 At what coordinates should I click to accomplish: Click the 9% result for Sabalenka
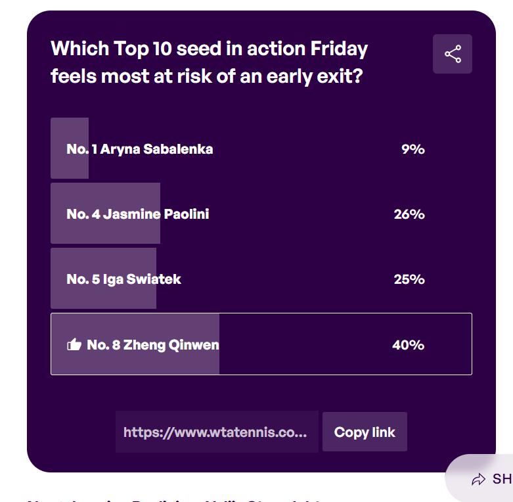click(x=413, y=149)
